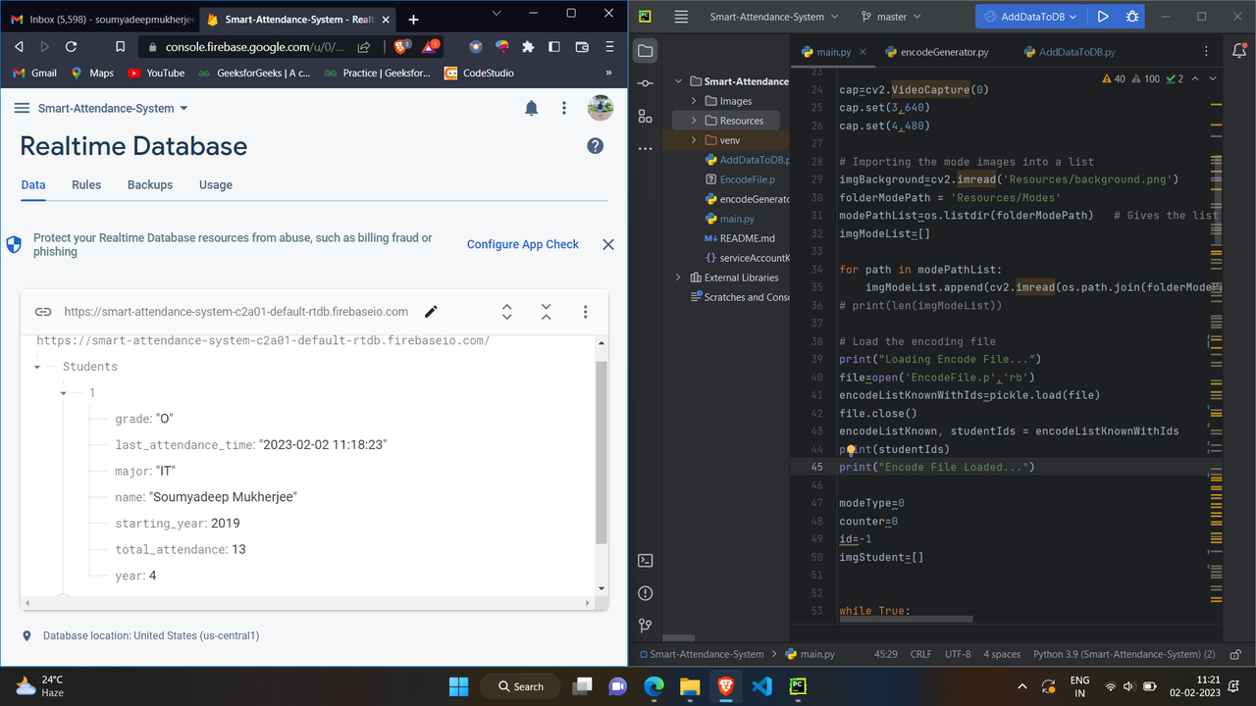The width and height of the screenshot is (1256, 706).
Task: Debug AddDataToDB configuration
Action: [x=1132, y=17]
